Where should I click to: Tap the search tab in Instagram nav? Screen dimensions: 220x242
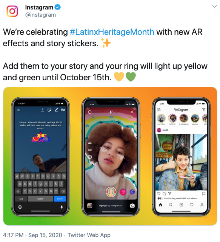[x=171, y=205]
